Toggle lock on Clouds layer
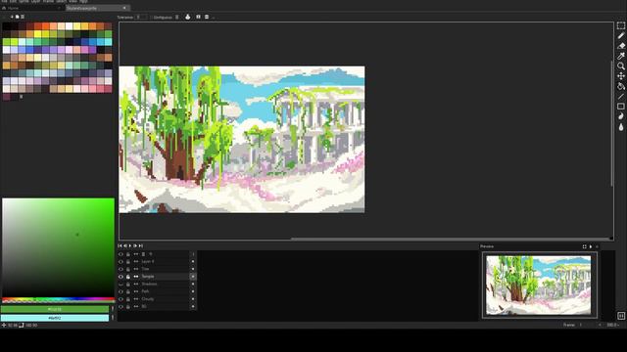This screenshot has width=627, height=352. click(128, 299)
